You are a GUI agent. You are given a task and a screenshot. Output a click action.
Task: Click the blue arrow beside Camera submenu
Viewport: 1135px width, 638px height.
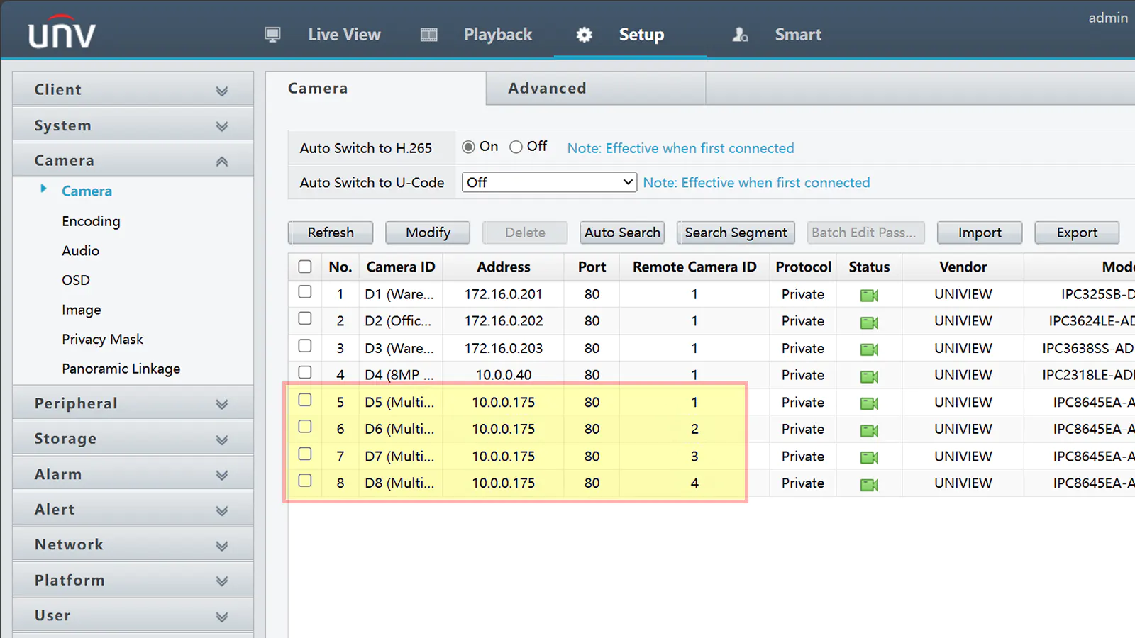(x=43, y=189)
